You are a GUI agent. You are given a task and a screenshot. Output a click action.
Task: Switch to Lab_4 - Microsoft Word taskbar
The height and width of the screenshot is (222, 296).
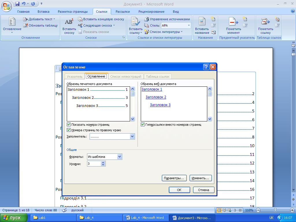(x=146, y=218)
